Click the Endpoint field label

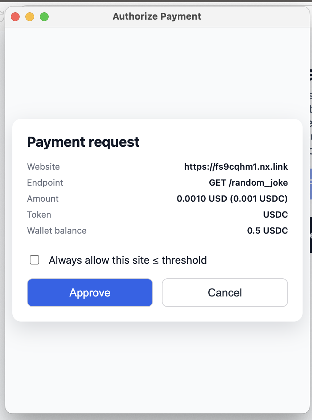[45, 183]
